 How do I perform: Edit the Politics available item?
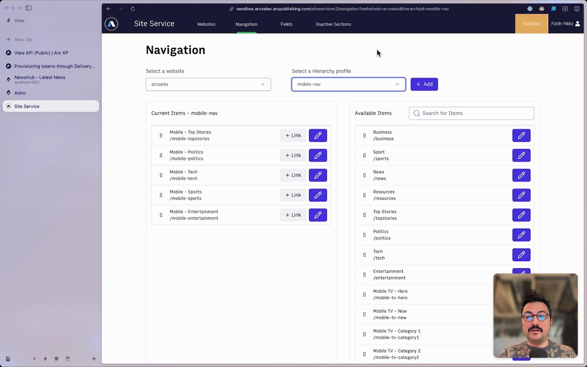[521, 235]
